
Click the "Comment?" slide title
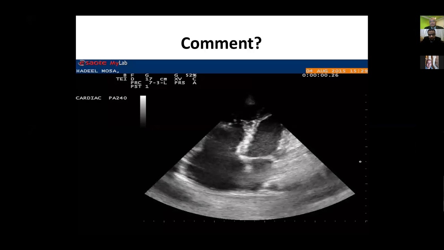(x=221, y=43)
